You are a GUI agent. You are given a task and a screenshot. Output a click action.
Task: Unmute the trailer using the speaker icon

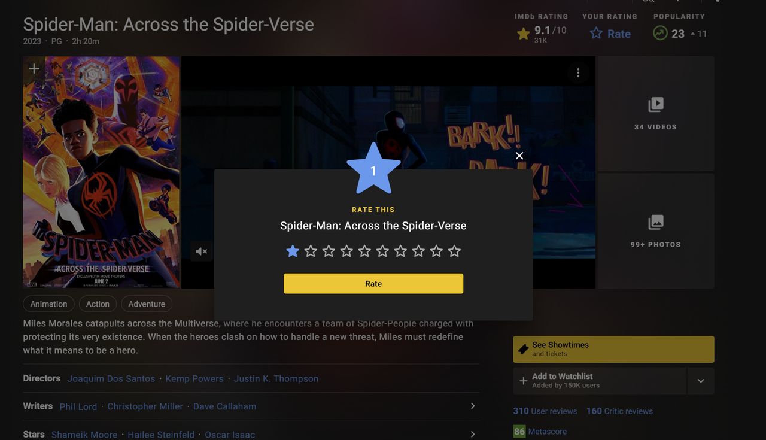tap(202, 251)
